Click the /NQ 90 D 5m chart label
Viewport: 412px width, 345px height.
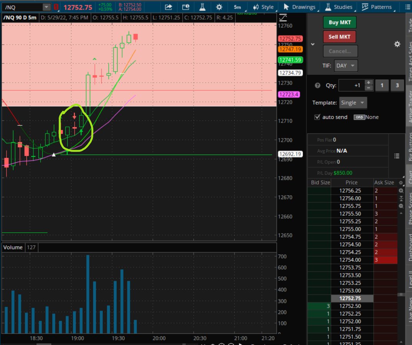20,18
